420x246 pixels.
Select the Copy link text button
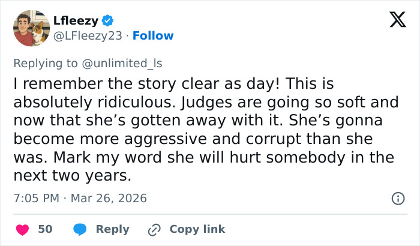coord(197,229)
